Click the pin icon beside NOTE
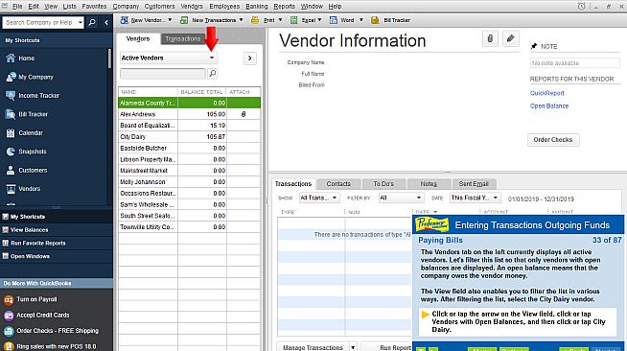This screenshot has height=351, width=627. point(533,46)
